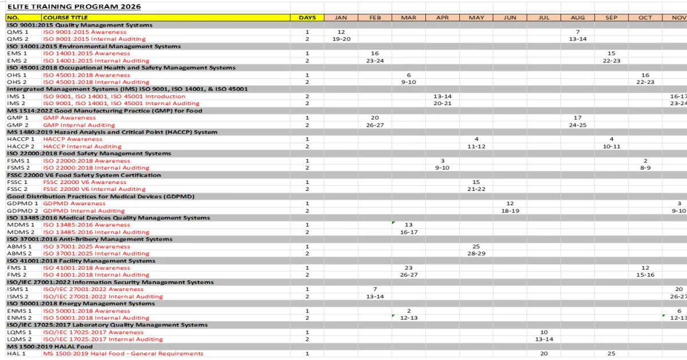The image size is (687, 360).
Task: Click the ISO 37001:2025 Internal Auditing link
Action: click(96, 254)
